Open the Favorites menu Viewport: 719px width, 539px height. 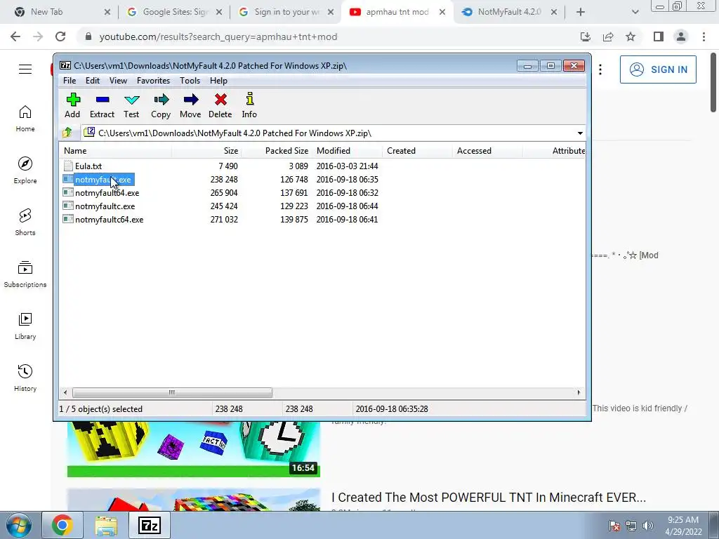(x=154, y=81)
